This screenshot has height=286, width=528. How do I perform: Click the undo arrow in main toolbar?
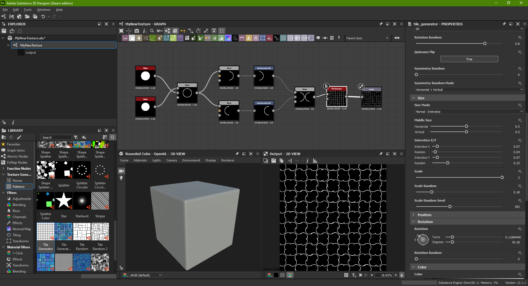tap(43, 16)
